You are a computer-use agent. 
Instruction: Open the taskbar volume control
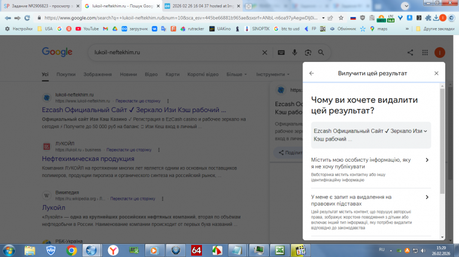(x=423, y=250)
